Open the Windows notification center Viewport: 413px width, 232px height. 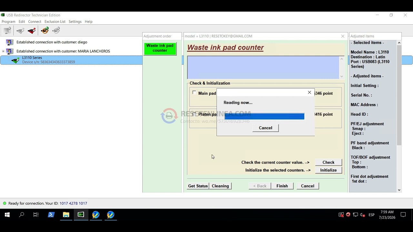(x=403, y=215)
